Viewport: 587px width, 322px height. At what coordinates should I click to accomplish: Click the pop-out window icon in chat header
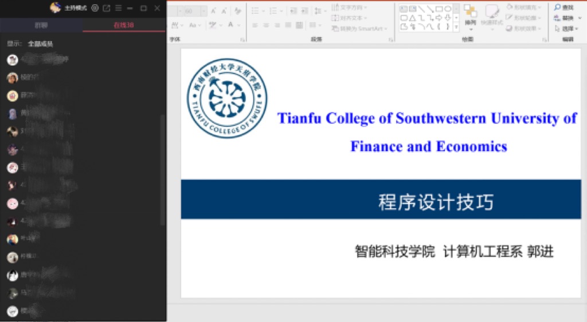point(107,8)
